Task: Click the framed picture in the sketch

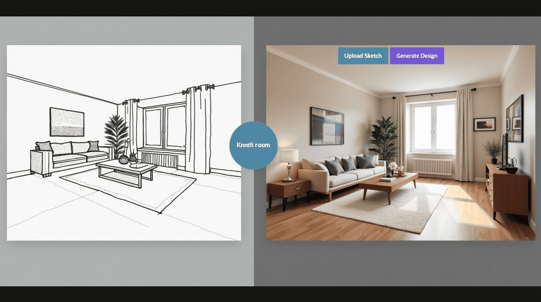Action: tap(67, 122)
